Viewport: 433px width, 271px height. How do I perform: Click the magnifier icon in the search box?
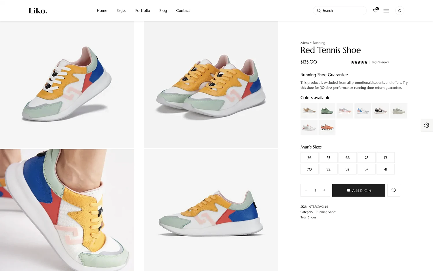319,11
